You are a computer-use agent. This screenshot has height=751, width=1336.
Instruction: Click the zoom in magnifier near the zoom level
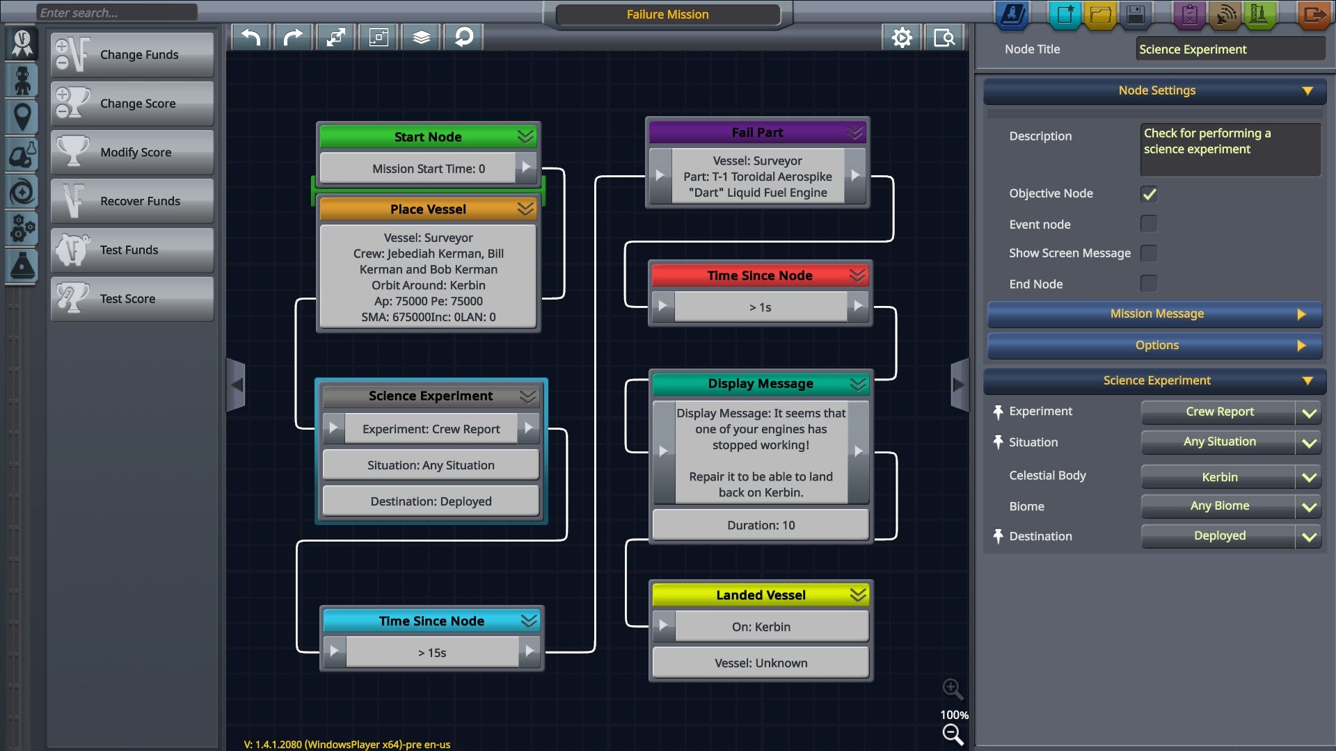coord(953,689)
